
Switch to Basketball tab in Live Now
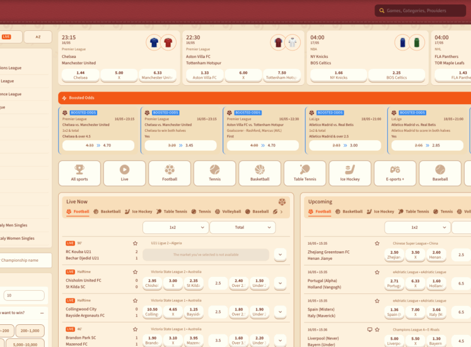point(107,212)
